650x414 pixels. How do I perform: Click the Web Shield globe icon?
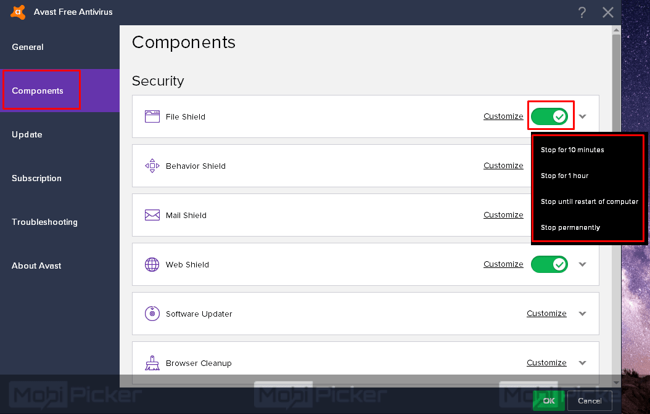pos(152,264)
